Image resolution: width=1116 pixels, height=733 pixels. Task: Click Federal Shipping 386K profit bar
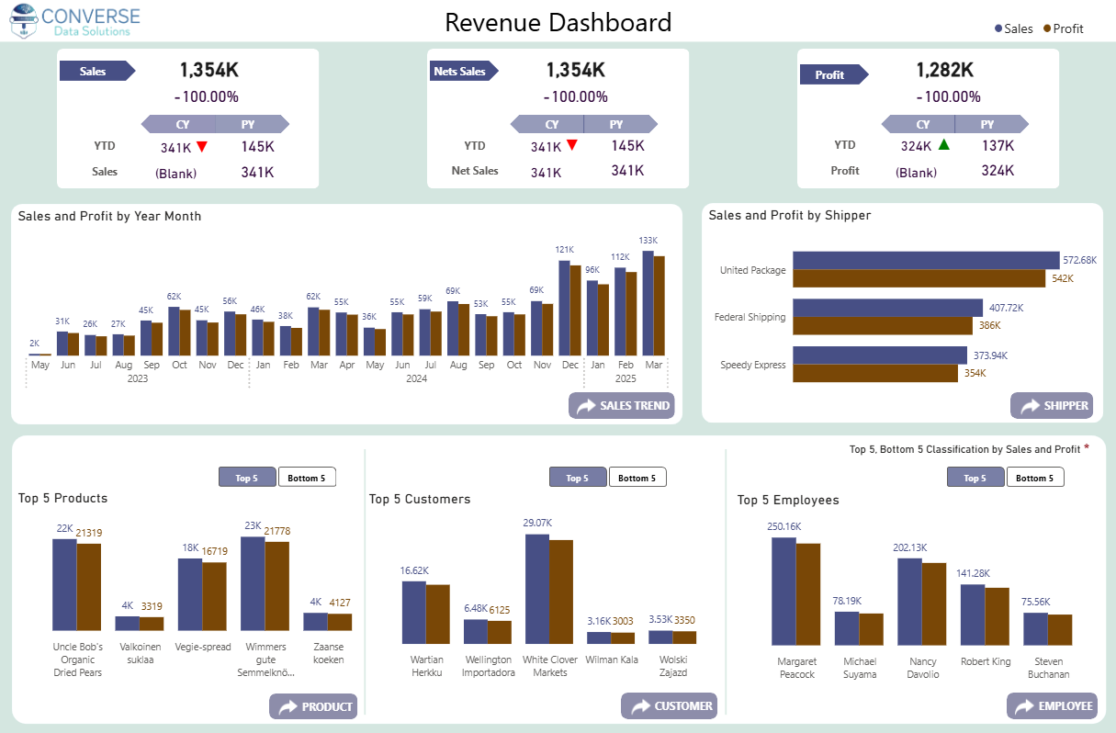(x=882, y=325)
